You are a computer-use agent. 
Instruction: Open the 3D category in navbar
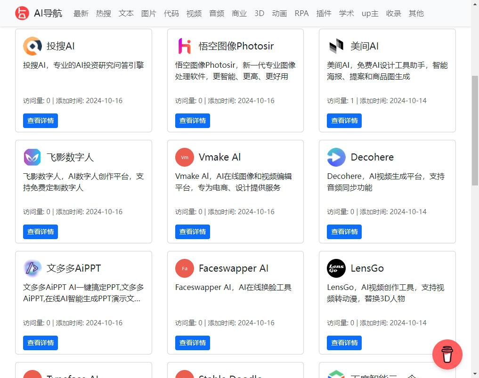click(260, 14)
